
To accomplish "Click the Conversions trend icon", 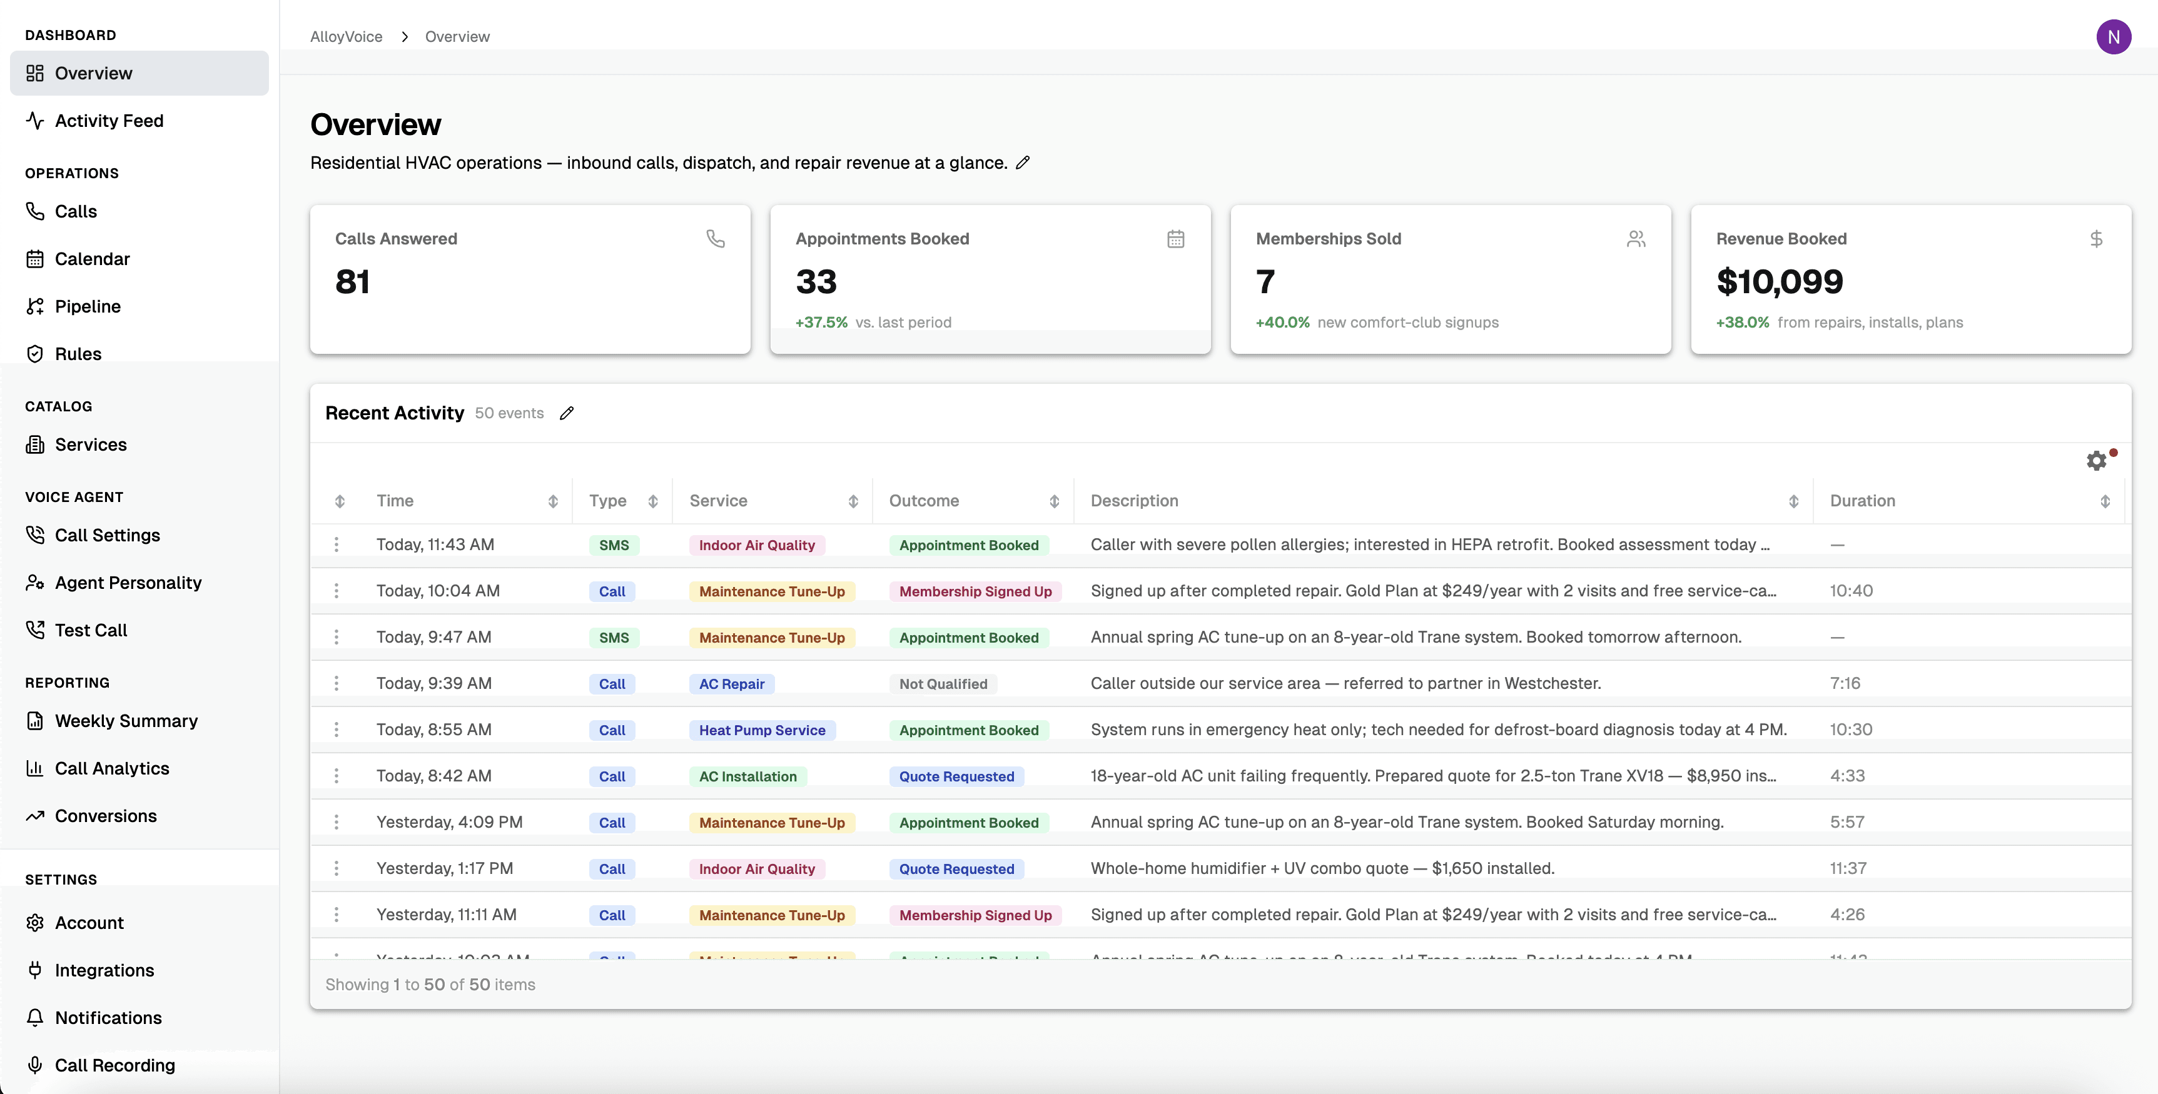I will [x=34, y=816].
